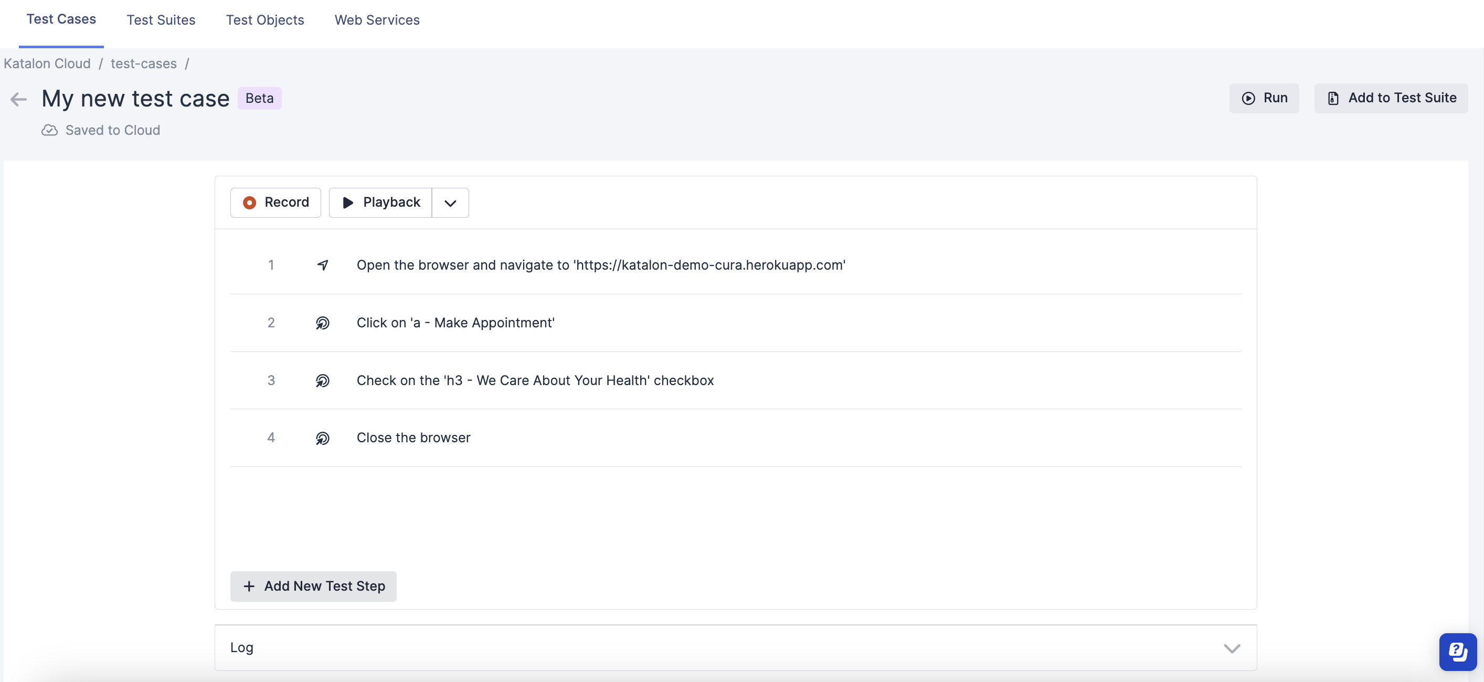Select the Web Services tab
1484x682 pixels.
pos(377,20)
